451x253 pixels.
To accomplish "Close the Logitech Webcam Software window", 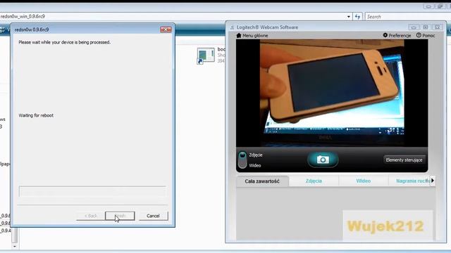I will coord(438,27).
